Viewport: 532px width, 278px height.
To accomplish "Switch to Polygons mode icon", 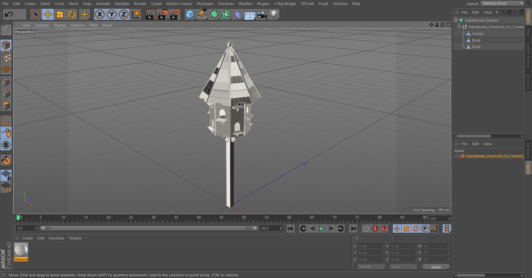I will point(6,106).
